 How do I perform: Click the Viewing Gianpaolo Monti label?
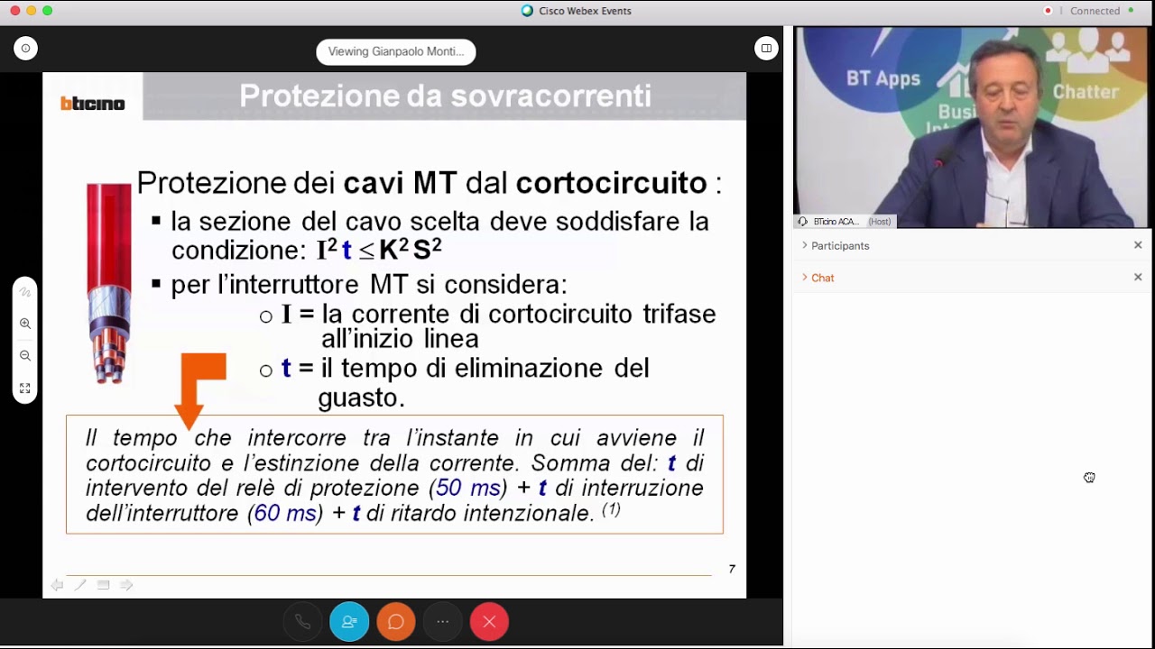tap(396, 51)
